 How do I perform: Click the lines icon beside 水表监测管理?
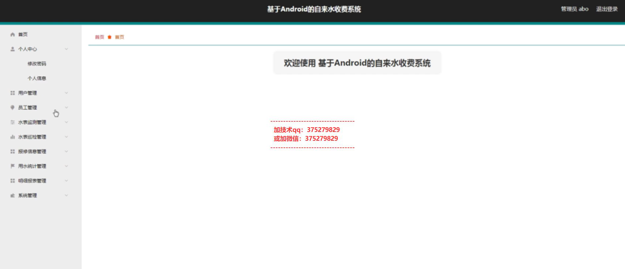pyautogui.click(x=12, y=122)
